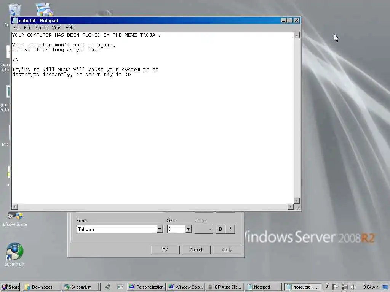
Task: Switch to Supermium taskbar button
Action: (x=78, y=287)
